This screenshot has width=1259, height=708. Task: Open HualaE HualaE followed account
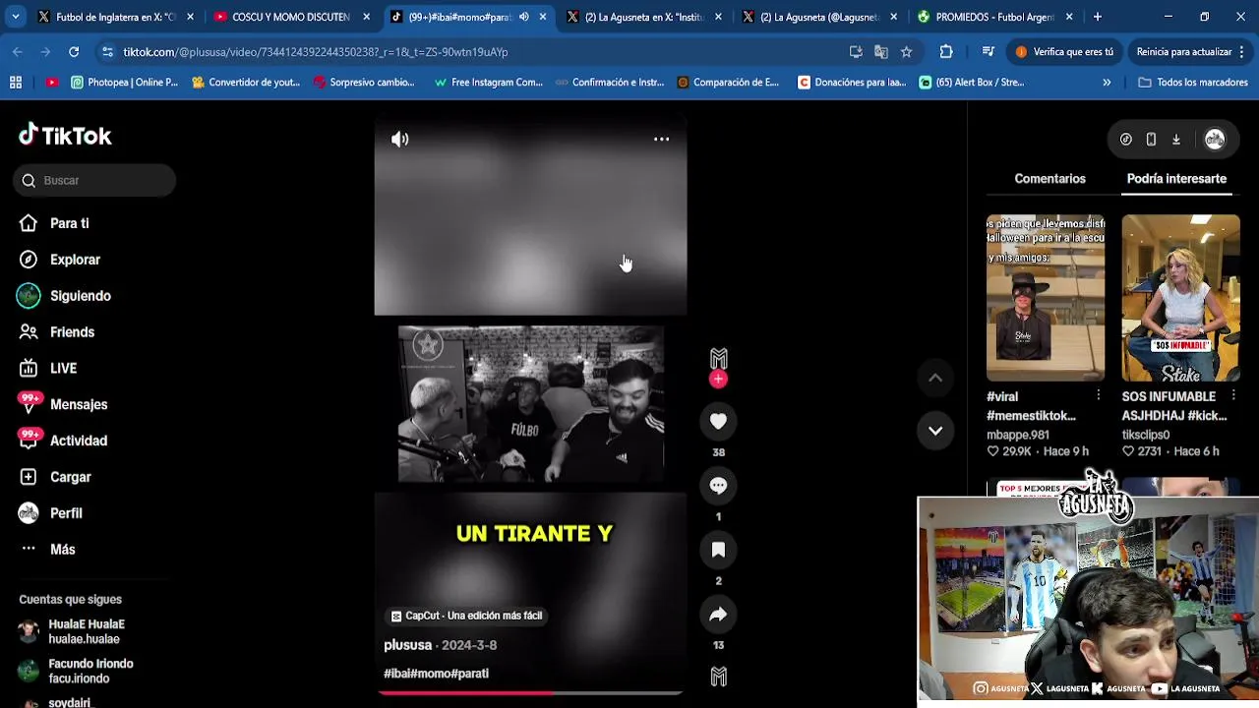coord(87,631)
